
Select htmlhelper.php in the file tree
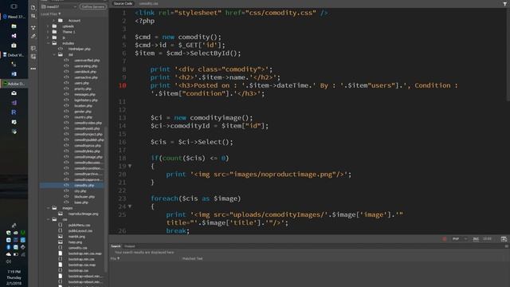coord(80,49)
